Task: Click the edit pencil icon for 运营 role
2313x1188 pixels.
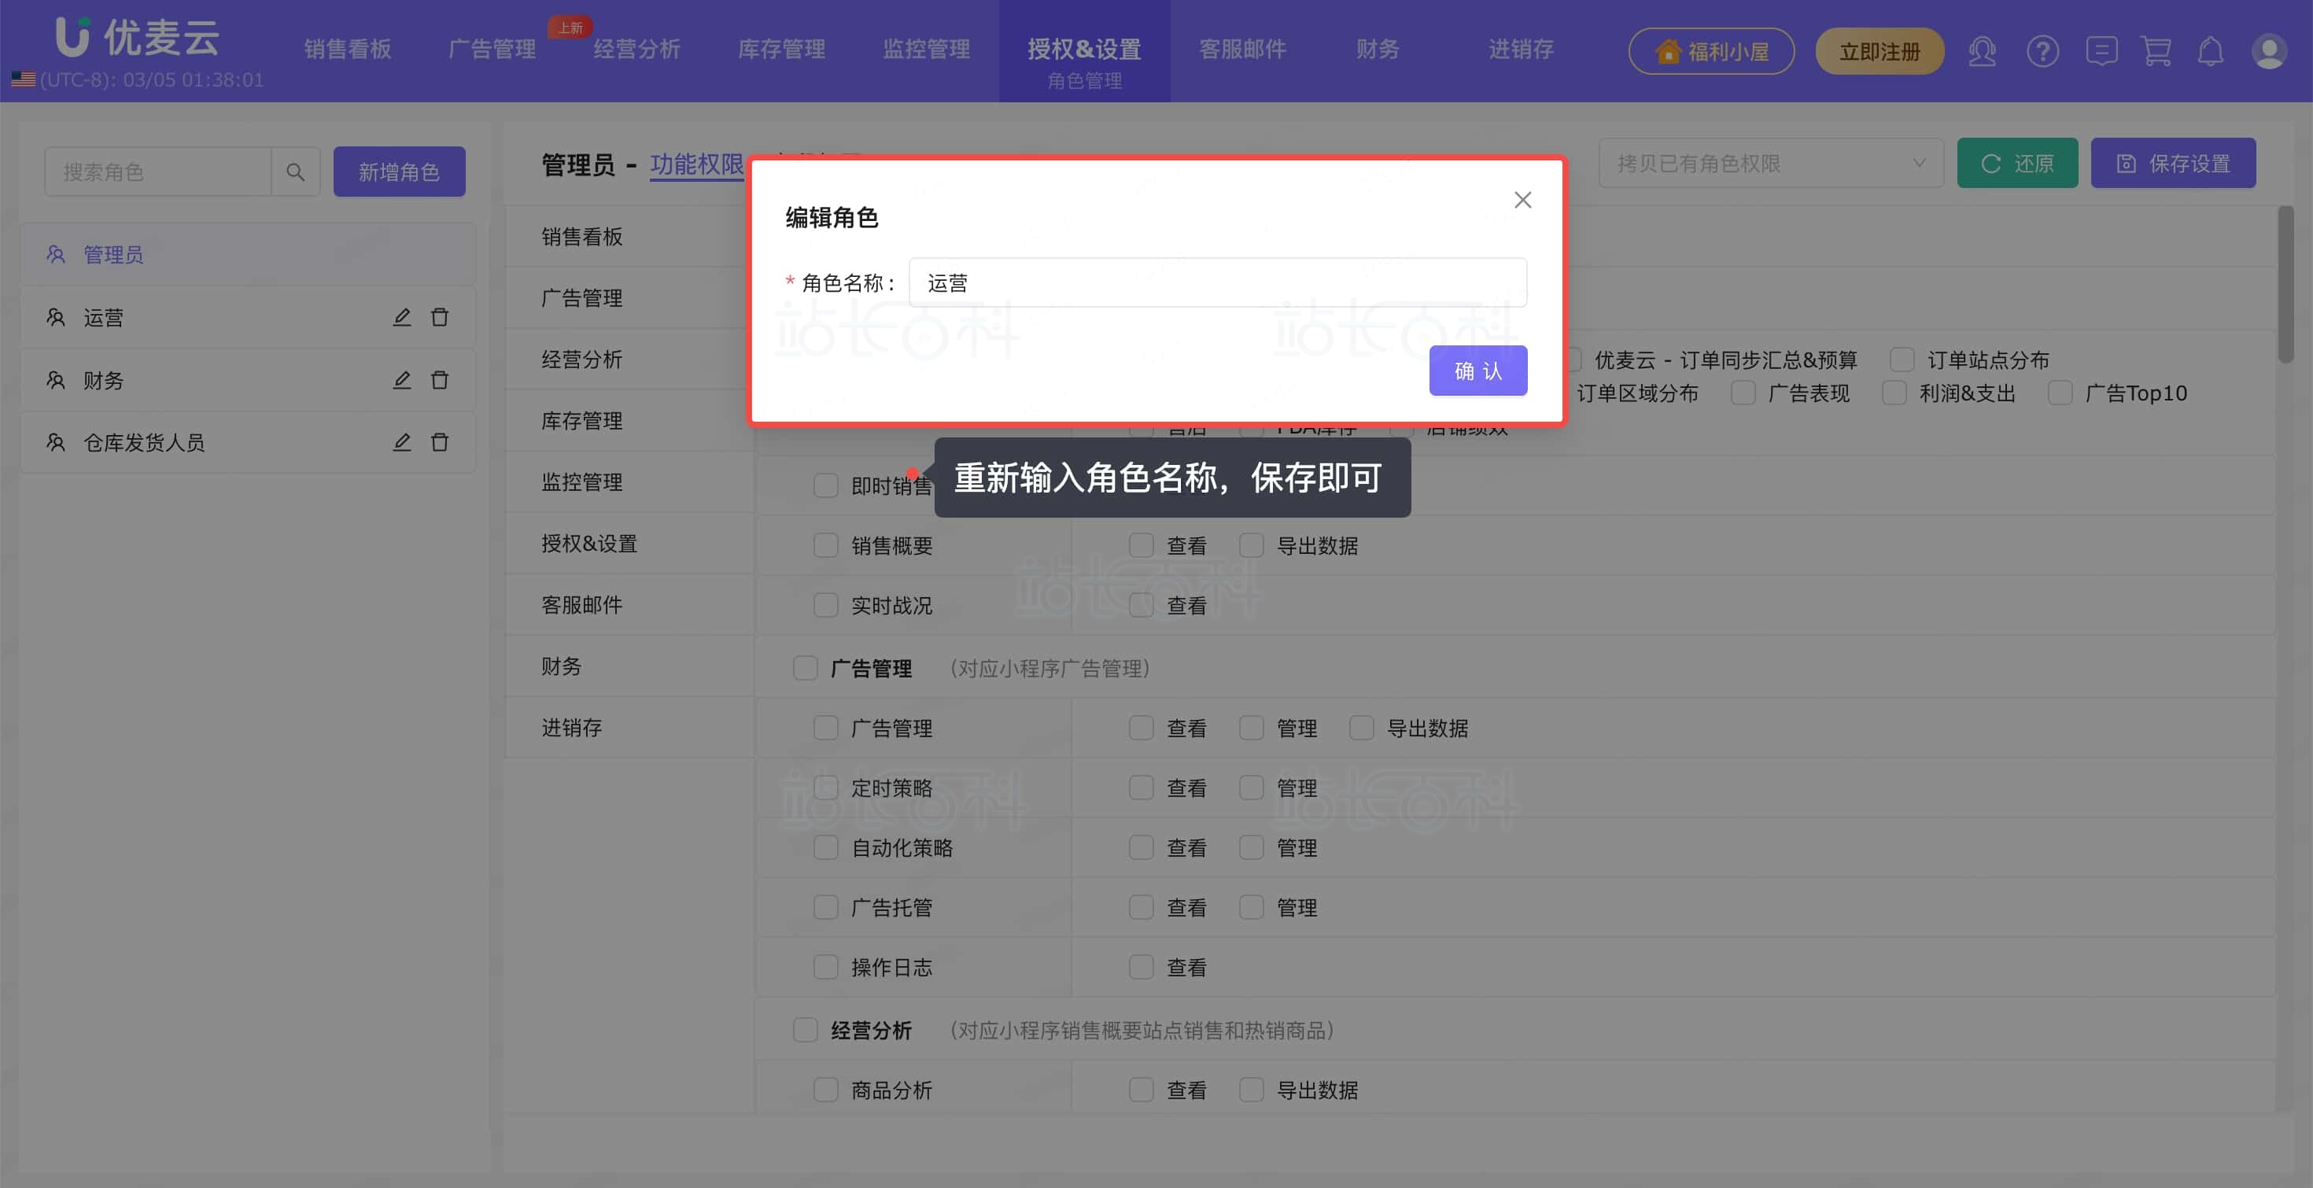Action: (401, 317)
